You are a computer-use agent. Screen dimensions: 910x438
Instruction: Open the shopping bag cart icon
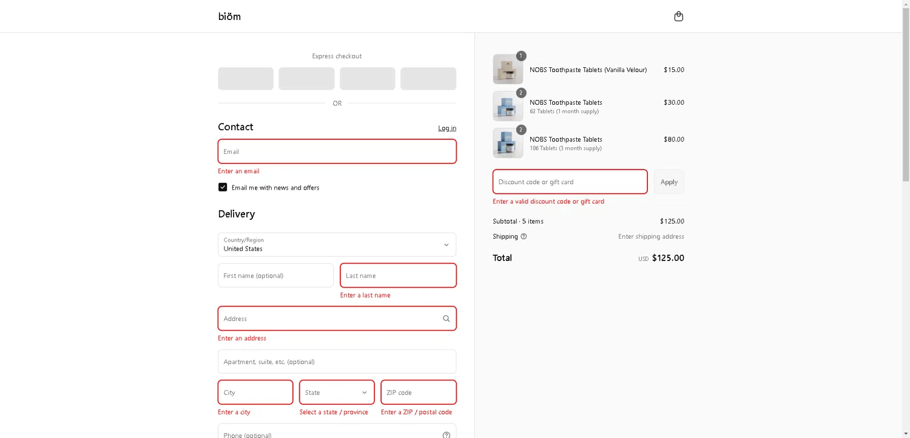point(678,16)
